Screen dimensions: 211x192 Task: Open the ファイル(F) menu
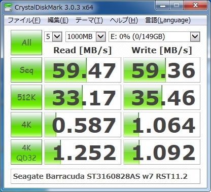pos(24,20)
